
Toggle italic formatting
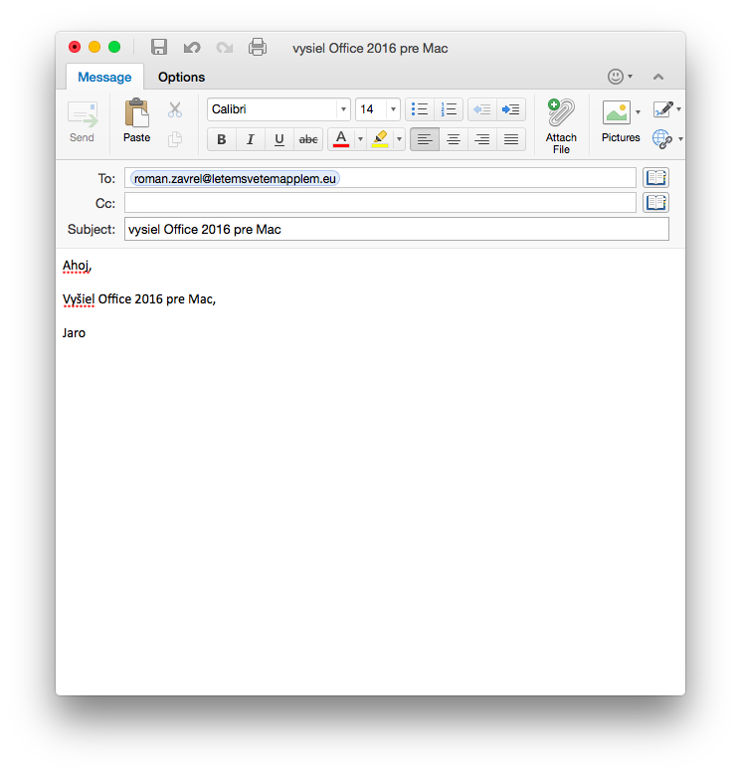click(251, 139)
